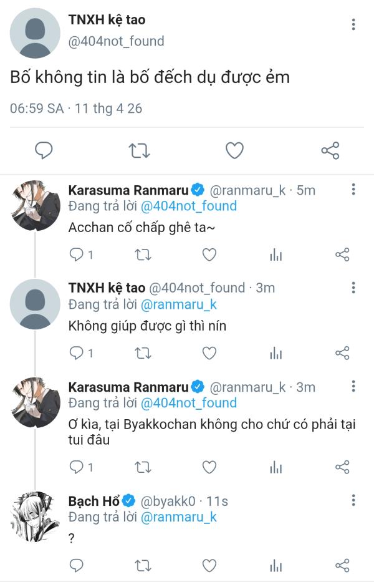Retweet the main tweet
Viewport: 374px width, 582px height.
(x=138, y=150)
